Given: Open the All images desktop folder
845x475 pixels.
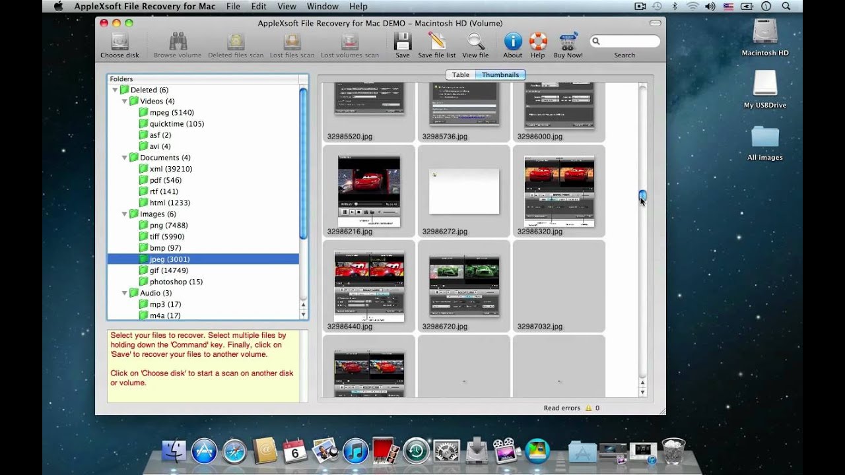Looking at the screenshot, I should click(765, 137).
